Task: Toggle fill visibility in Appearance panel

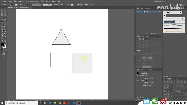Action: pos(138,80)
